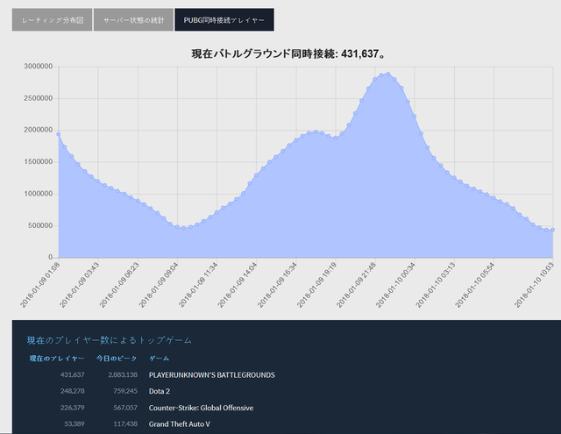Click the last data point on the chart
This screenshot has width=561, height=434.
[553, 230]
